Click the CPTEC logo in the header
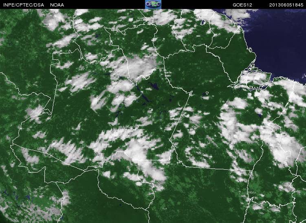 pyautogui.click(x=153, y=4)
